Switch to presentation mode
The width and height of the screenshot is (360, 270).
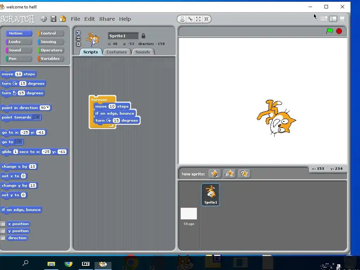coord(342,19)
